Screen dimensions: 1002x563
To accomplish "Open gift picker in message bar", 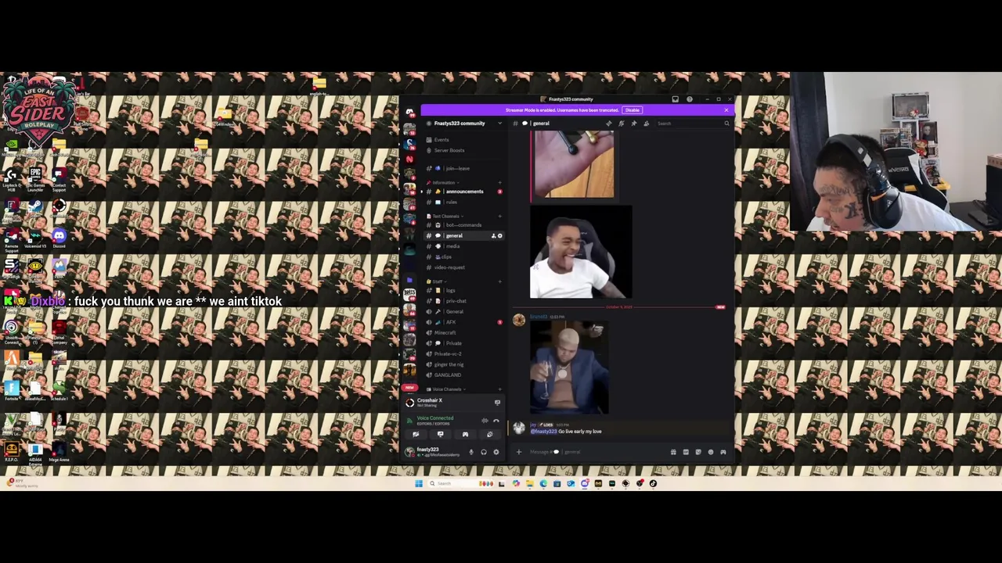I will (673, 452).
